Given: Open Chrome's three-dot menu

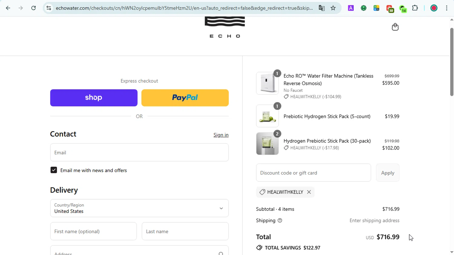Looking at the screenshot, I should 446,8.
